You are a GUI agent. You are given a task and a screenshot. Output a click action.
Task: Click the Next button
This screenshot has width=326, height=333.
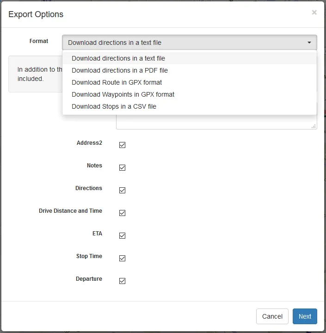(305, 316)
